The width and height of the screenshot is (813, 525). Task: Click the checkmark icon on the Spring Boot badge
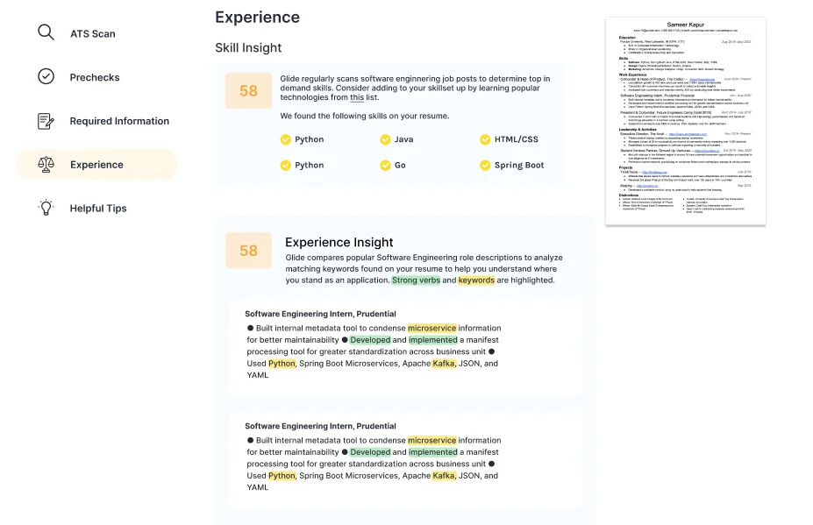(484, 165)
